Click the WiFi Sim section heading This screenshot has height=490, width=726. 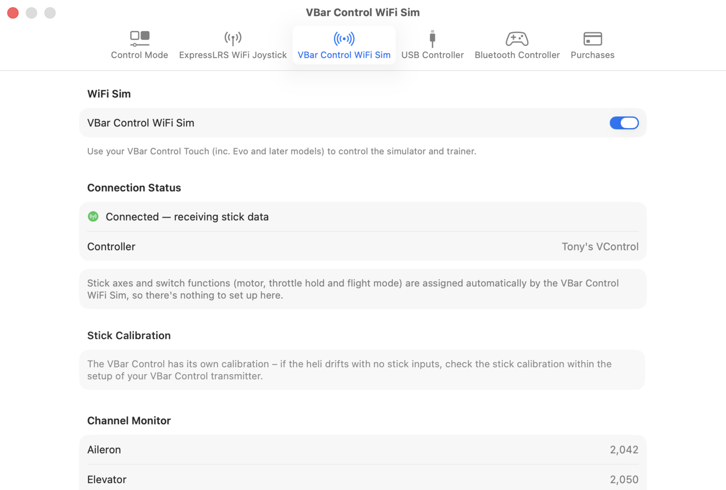point(109,94)
